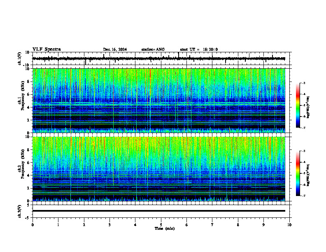Click time axis tick label "3"
This screenshot has height=252, width=326.
[109, 225]
